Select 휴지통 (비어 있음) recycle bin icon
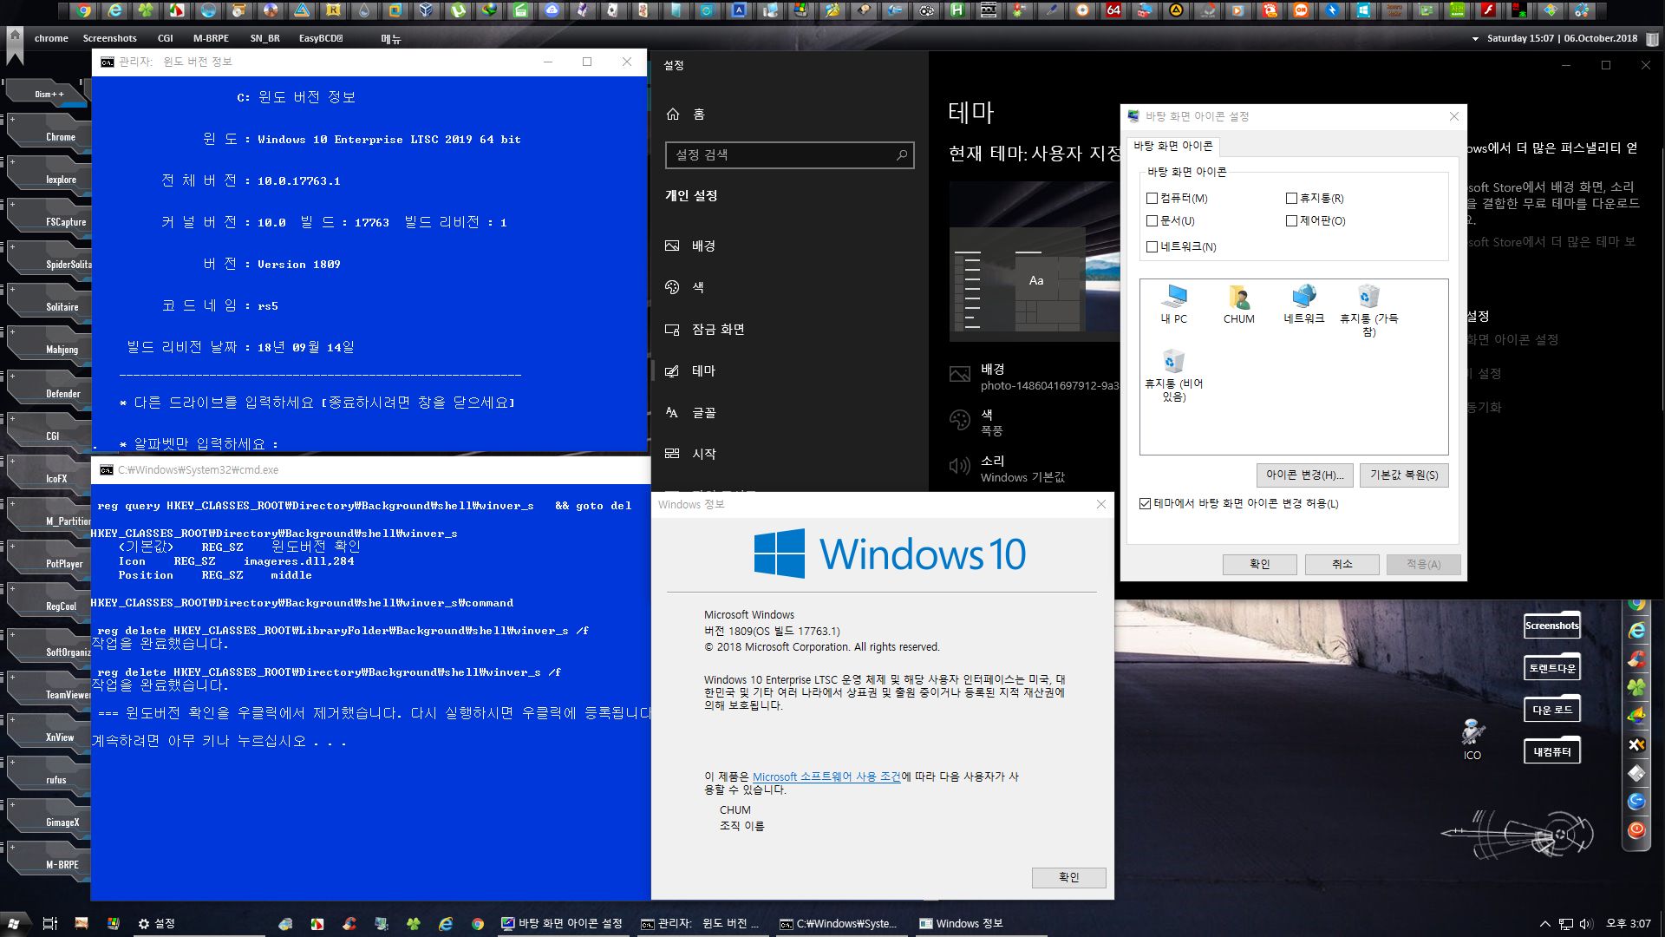This screenshot has height=937, width=1665. [1173, 376]
